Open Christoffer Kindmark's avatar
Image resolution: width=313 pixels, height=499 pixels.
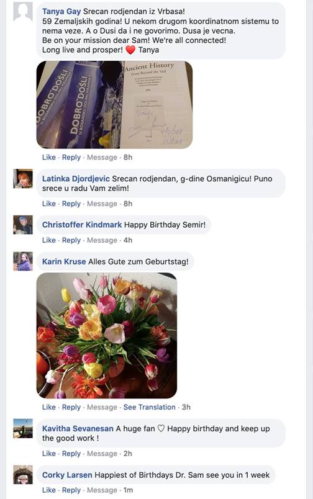tap(23, 225)
